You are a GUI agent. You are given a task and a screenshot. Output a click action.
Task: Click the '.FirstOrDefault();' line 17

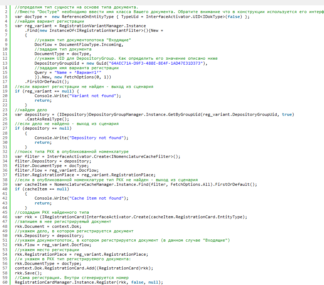(47, 82)
